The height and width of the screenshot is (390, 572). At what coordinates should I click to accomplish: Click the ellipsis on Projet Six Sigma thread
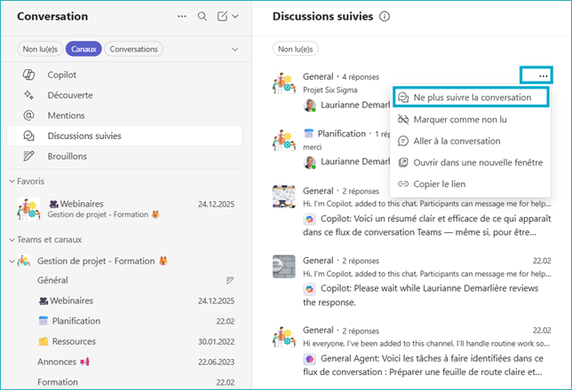point(544,76)
